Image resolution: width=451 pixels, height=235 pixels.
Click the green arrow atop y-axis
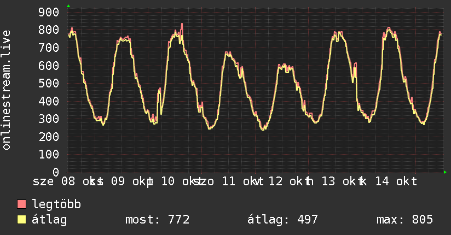(x=68, y=6)
